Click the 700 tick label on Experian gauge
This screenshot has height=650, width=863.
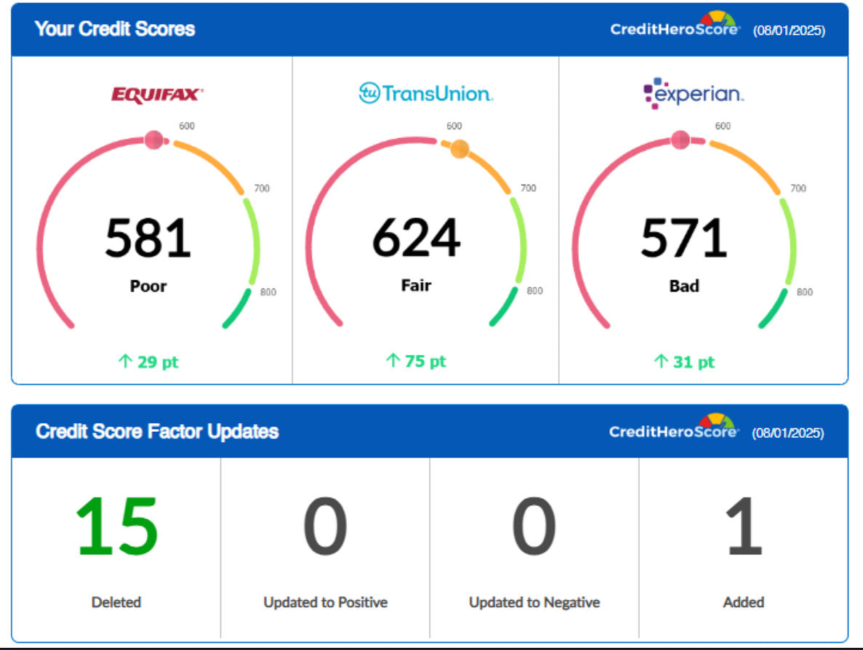point(798,189)
